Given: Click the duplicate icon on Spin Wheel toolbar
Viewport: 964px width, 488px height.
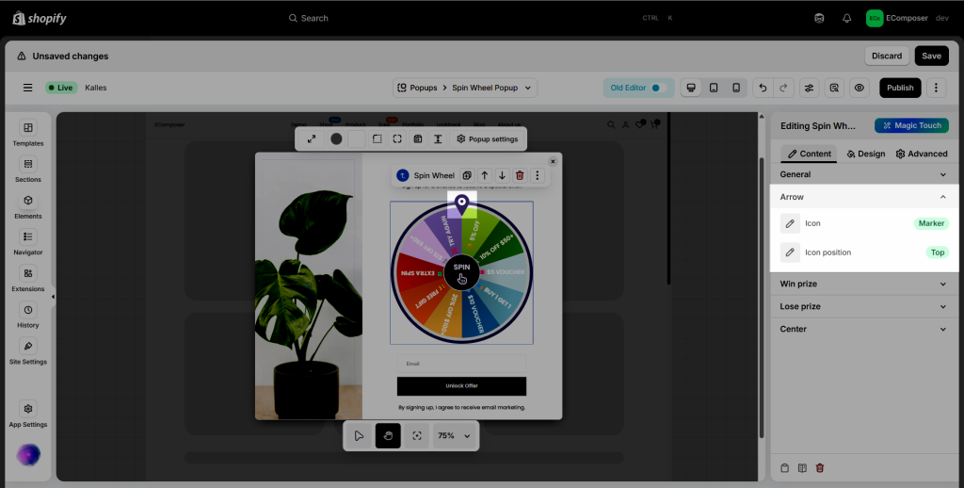Looking at the screenshot, I should 467,175.
